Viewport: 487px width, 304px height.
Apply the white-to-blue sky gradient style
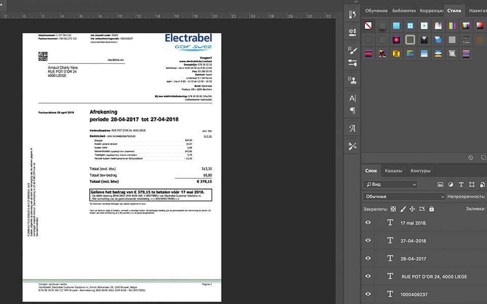[x=424, y=54]
